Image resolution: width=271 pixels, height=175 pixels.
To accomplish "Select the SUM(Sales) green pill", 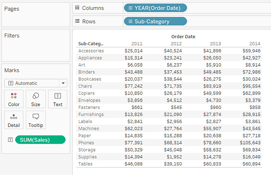I will [x=40, y=140].
